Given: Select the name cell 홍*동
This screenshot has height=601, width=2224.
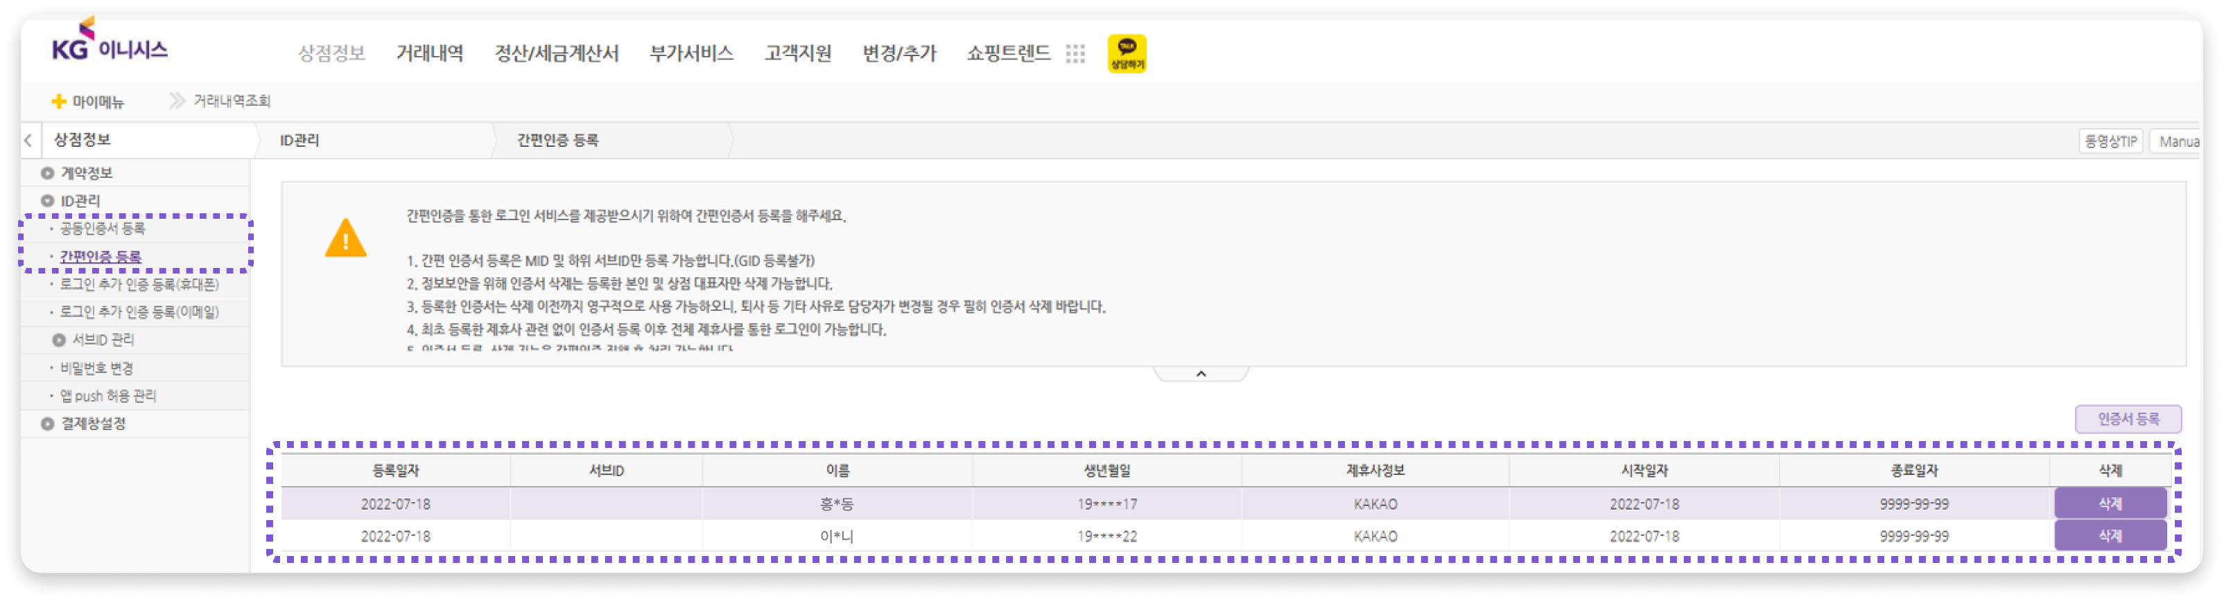Looking at the screenshot, I should click(x=837, y=503).
